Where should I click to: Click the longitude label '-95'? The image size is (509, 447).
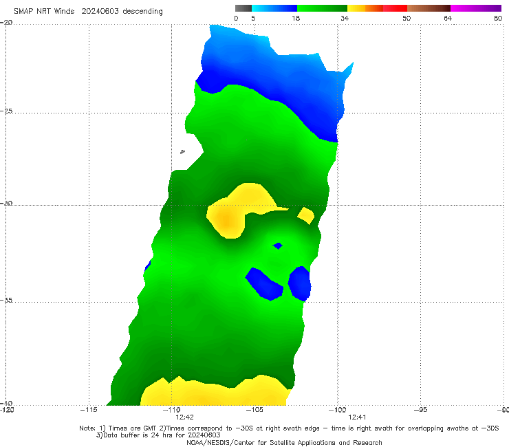[421, 410]
